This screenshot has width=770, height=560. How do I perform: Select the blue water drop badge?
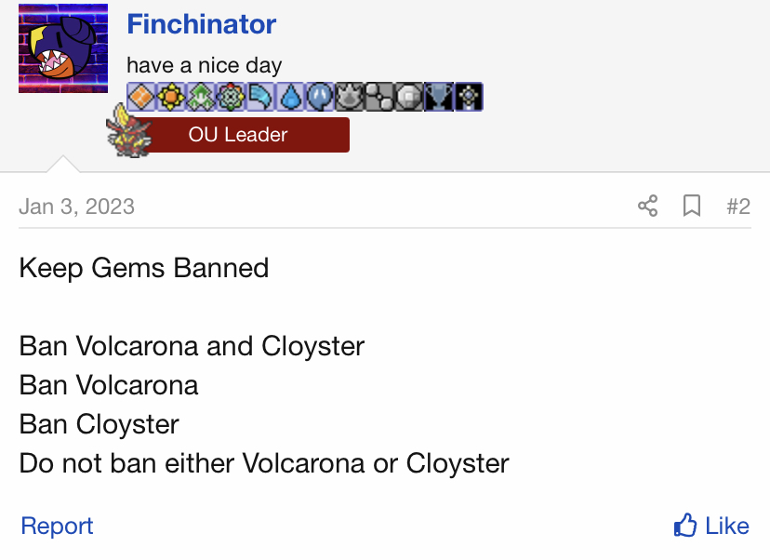point(290,97)
